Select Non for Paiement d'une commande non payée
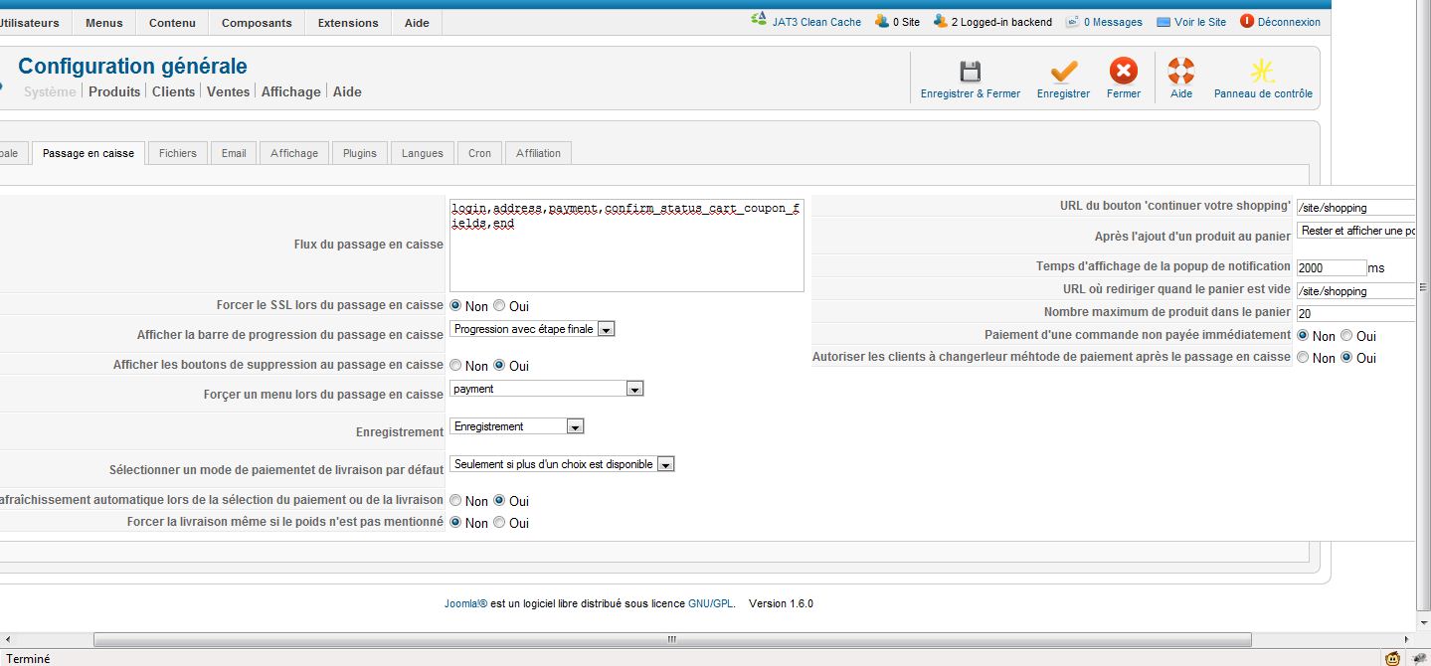This screenshot has height=666, width=1431. [x=1304, y=336]
